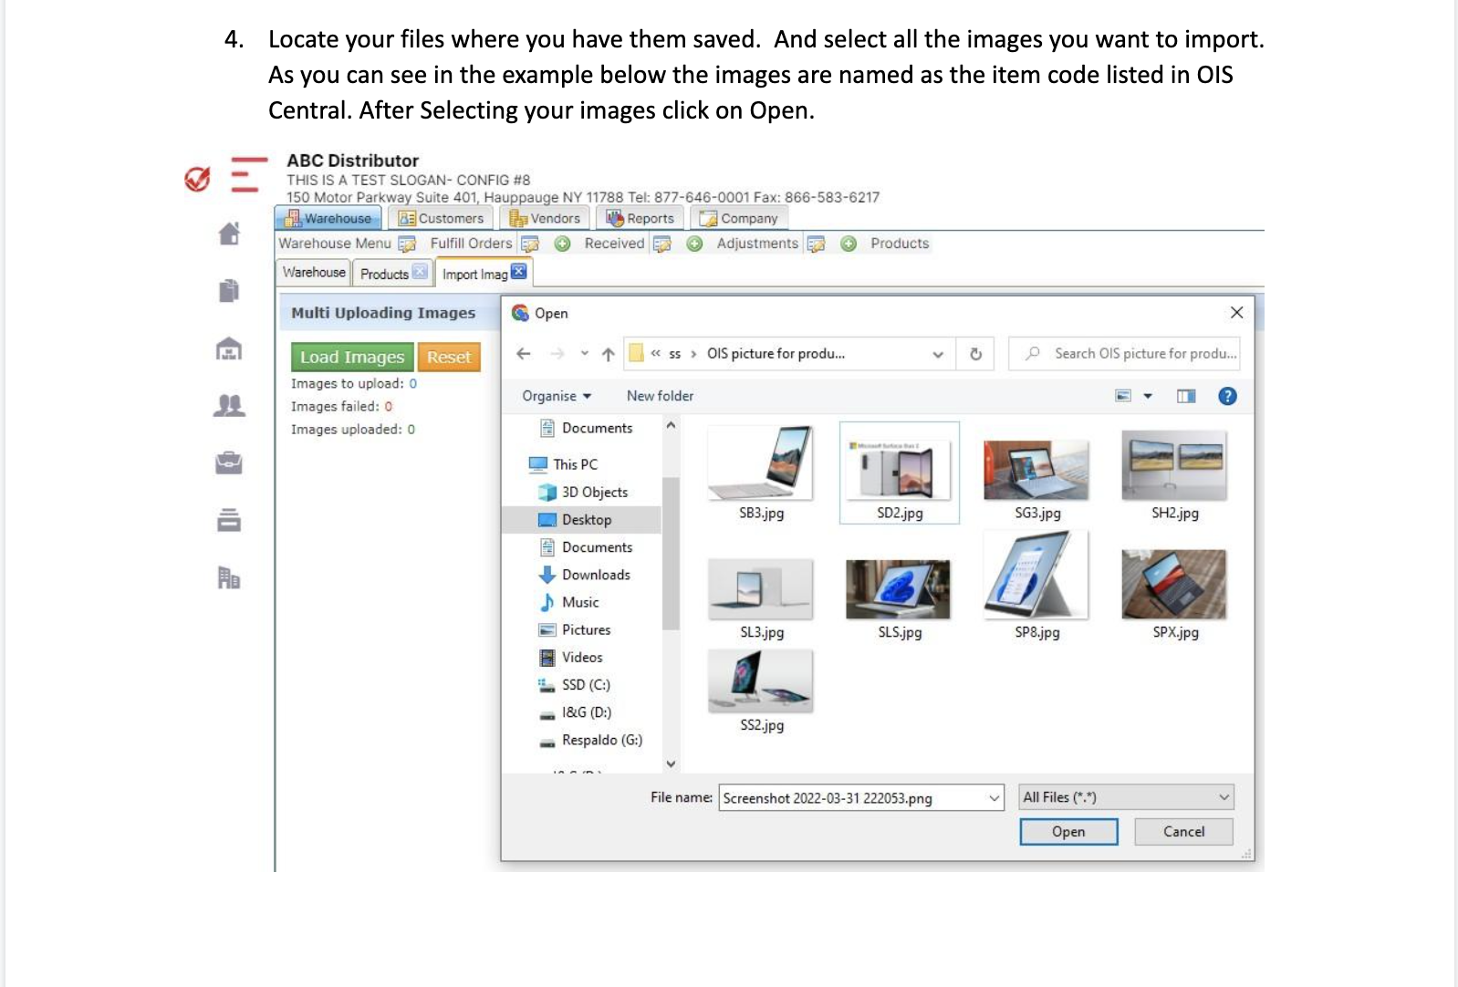Switch to the Company tab

point(739,218)
